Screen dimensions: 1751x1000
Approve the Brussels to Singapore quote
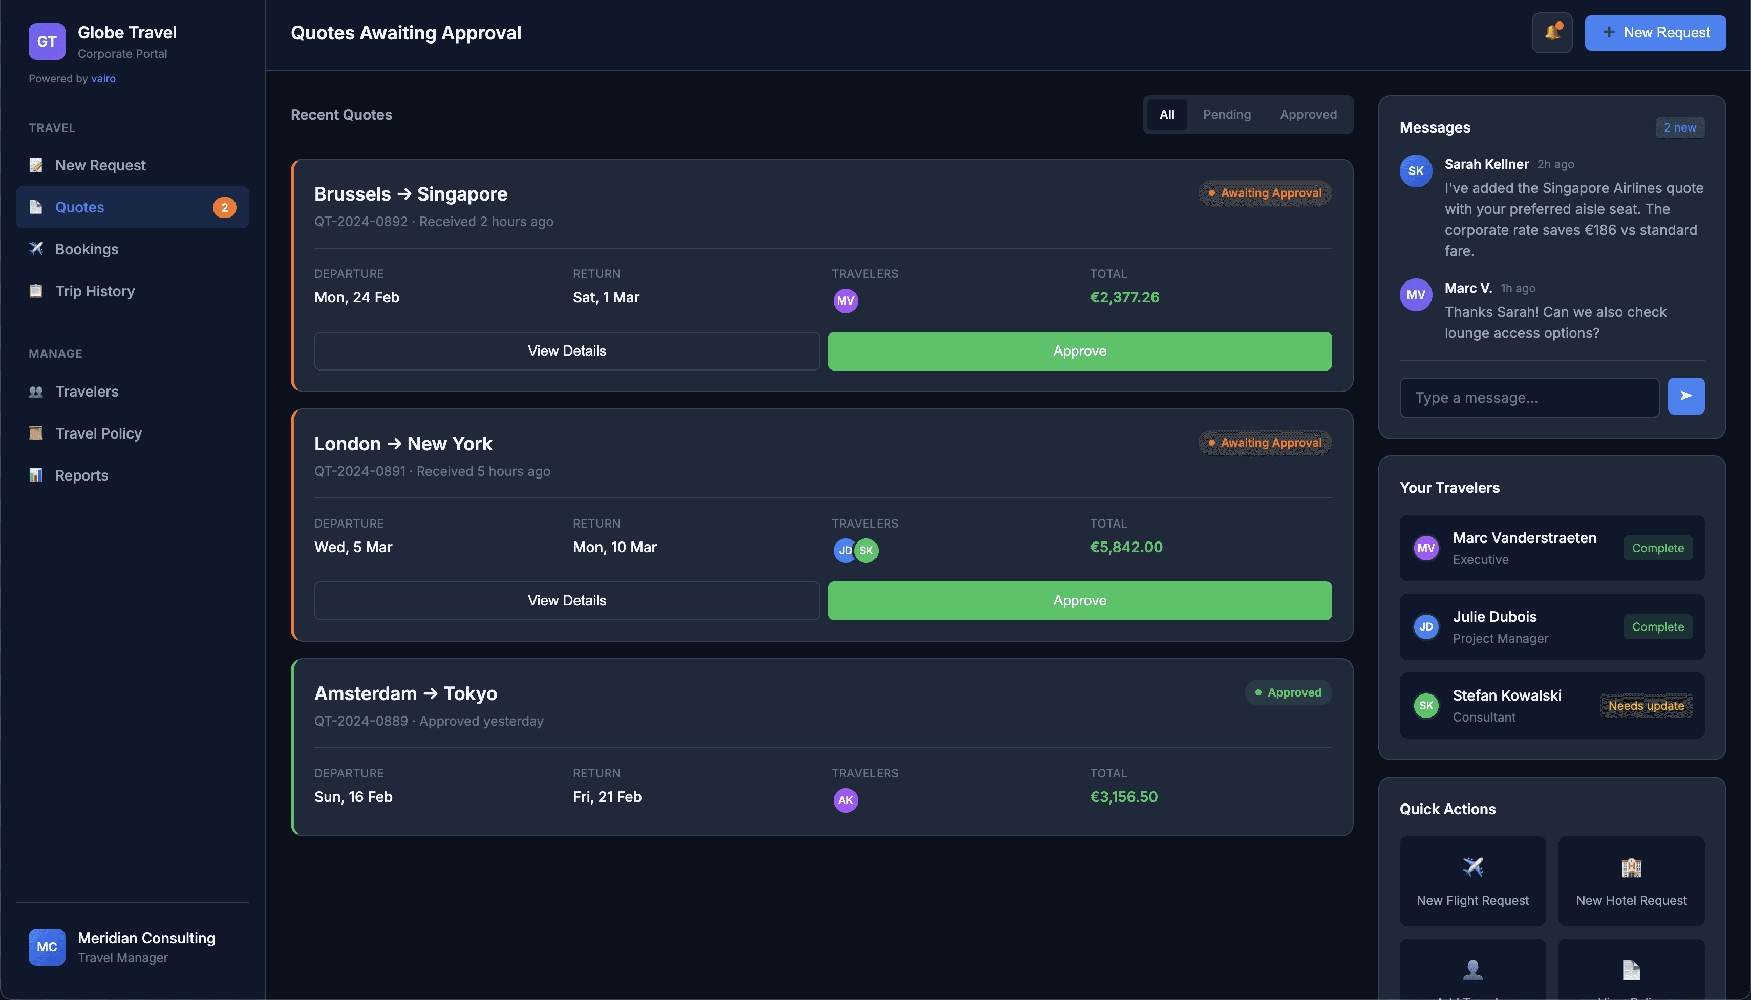click(x=1079, y=351)
